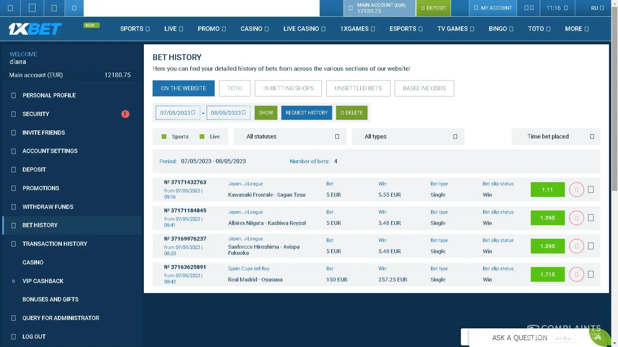Click the round icon on the Real Madrid bet row

[576, 274]
